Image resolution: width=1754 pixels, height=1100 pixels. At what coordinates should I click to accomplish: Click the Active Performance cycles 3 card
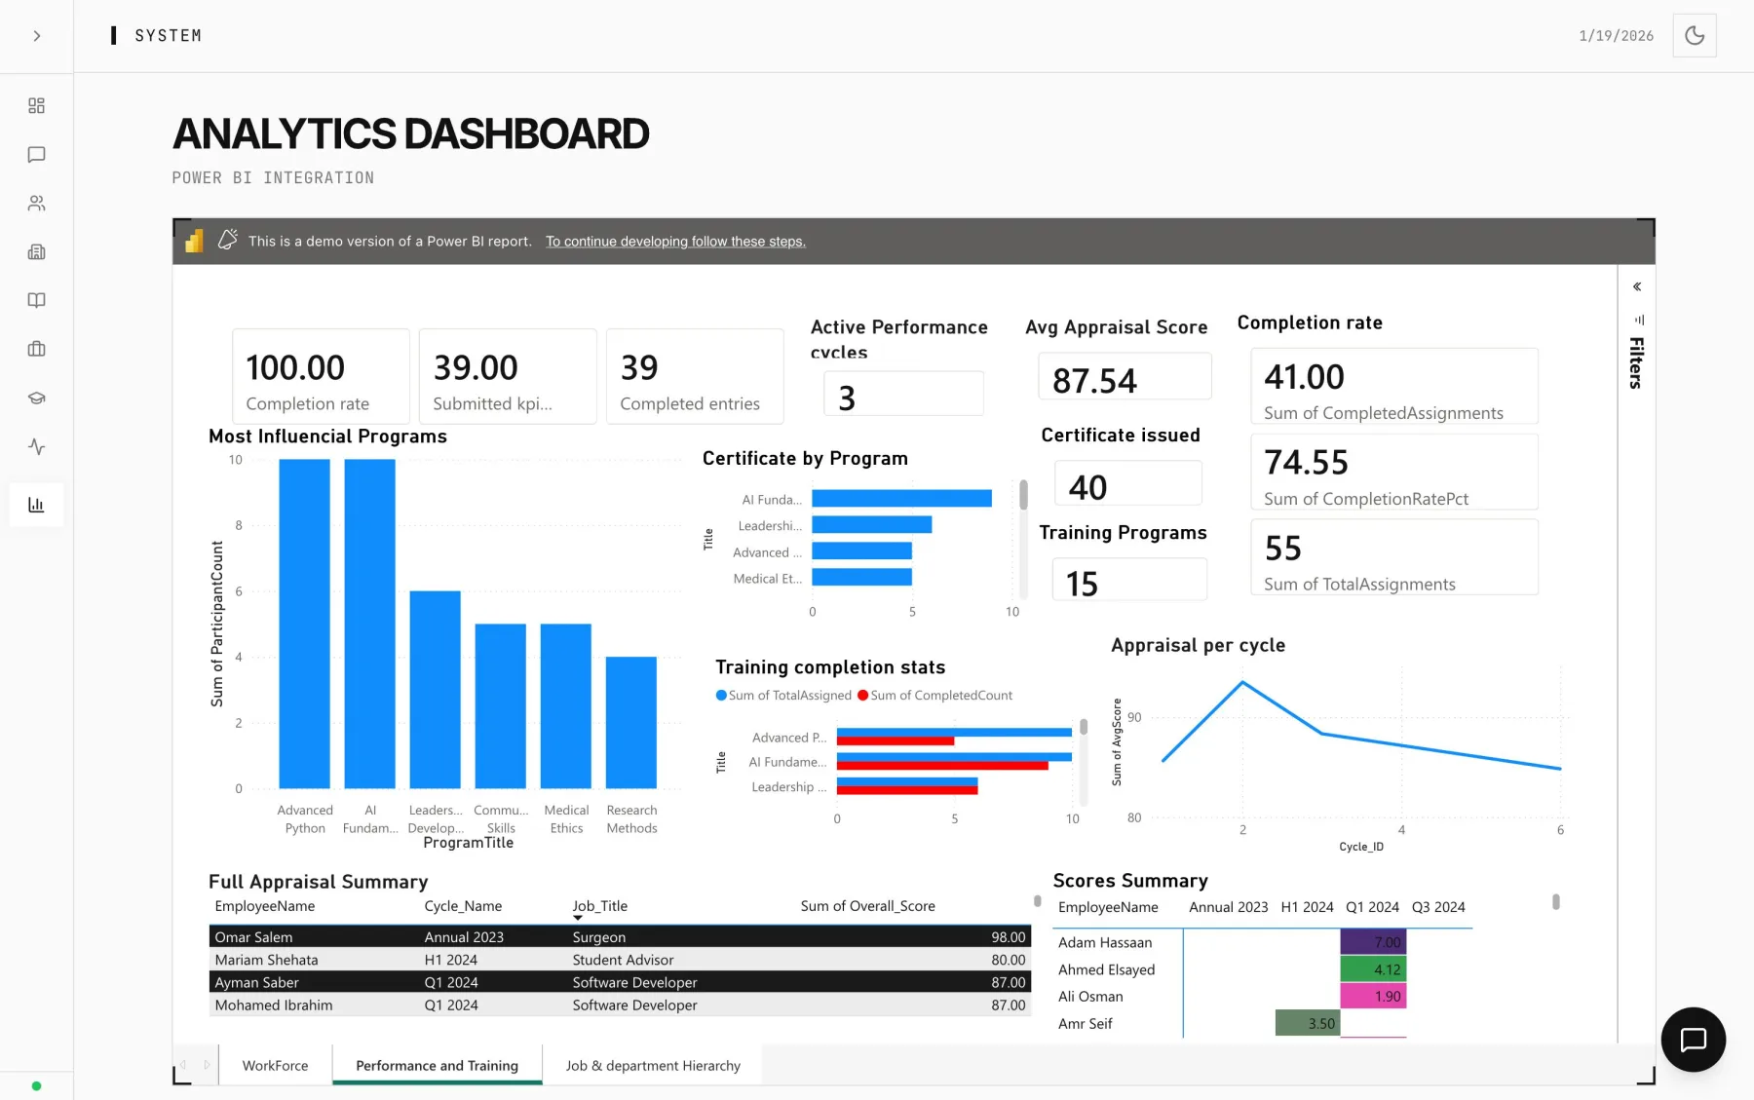[x=903, y=394]
